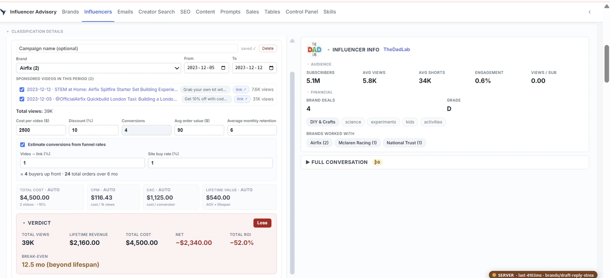Click the orange SERVER status indicator

543,275
